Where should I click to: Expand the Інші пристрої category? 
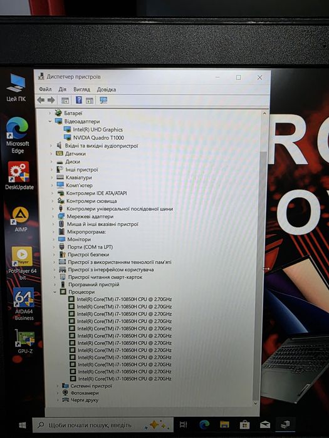click(52, 170)
